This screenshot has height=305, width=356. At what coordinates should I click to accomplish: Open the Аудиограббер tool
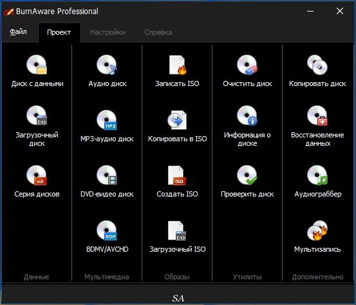(317, 175)
